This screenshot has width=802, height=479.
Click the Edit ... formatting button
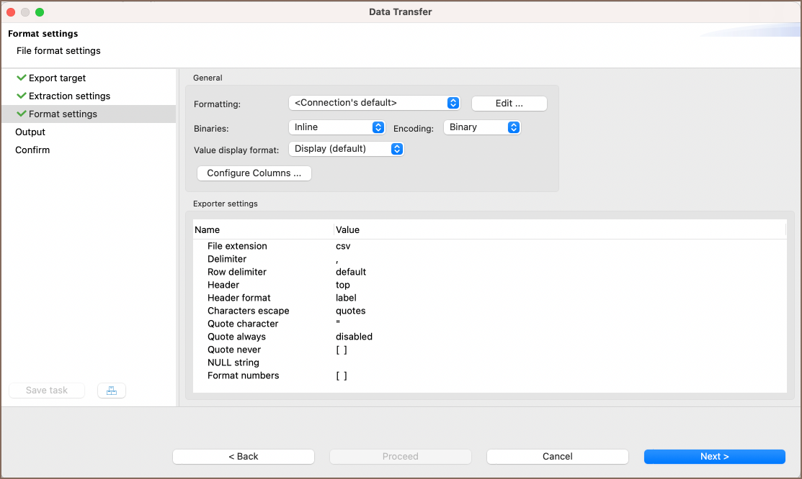[x=509, y=104]
